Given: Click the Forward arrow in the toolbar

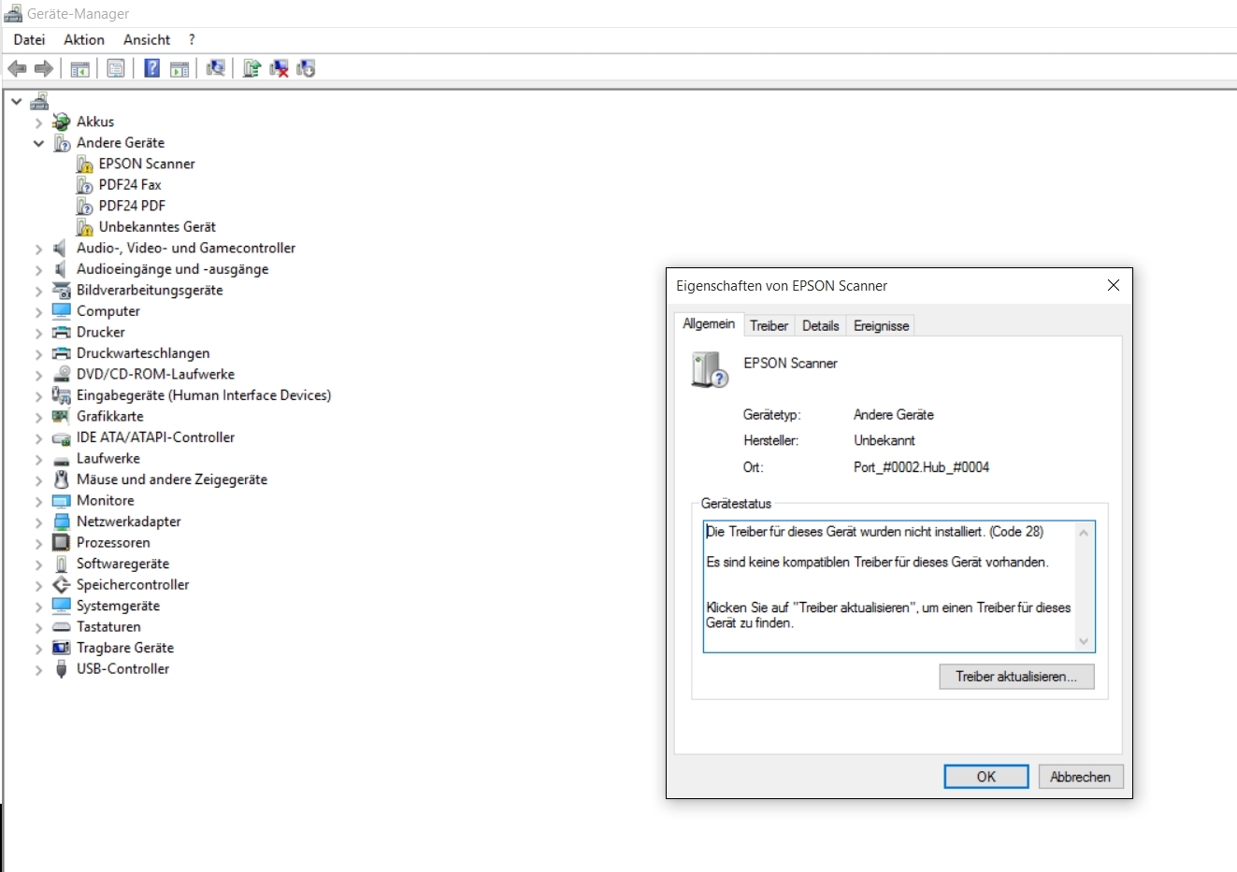Looking at the screenshot, I should (x=43, y=68).
